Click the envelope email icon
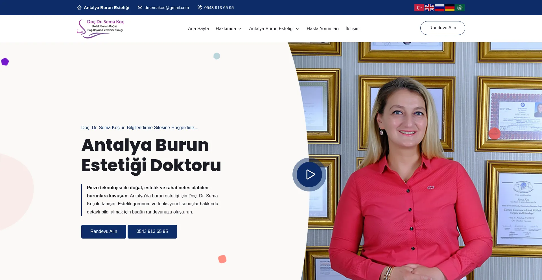This screenshot has height=280, width=542. [140, 7]
